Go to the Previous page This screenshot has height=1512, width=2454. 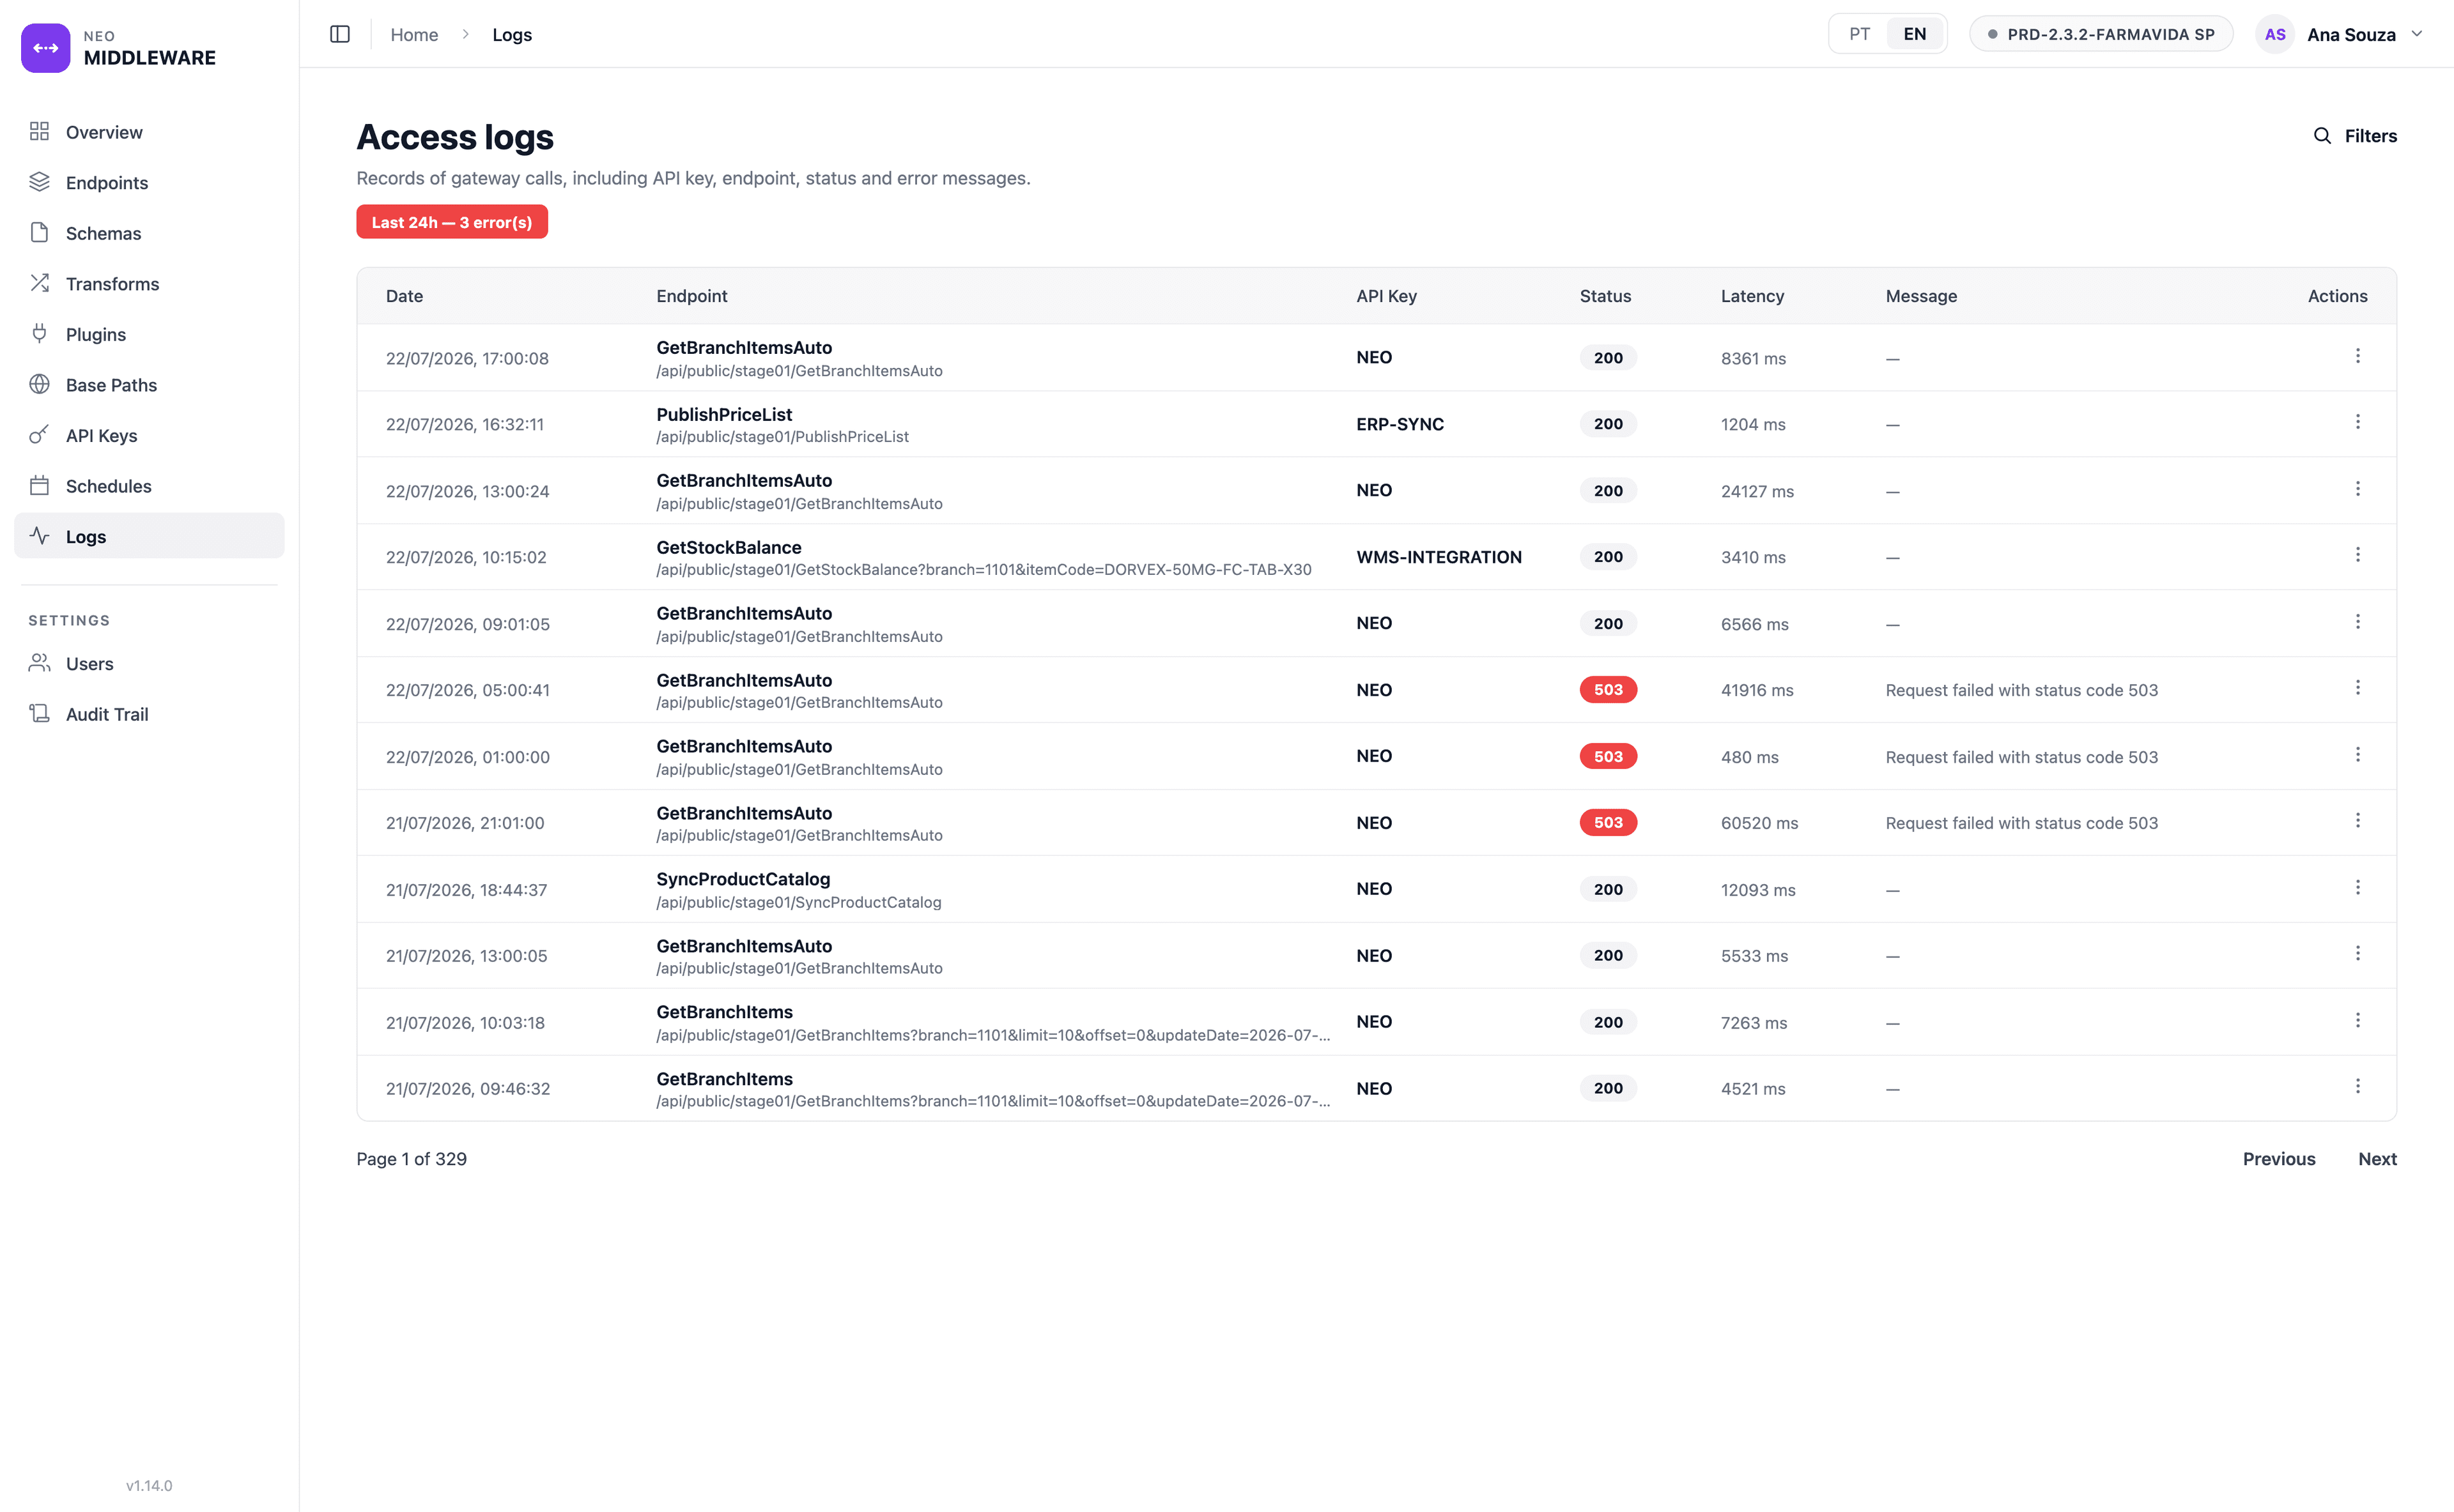(2279, 1159)
